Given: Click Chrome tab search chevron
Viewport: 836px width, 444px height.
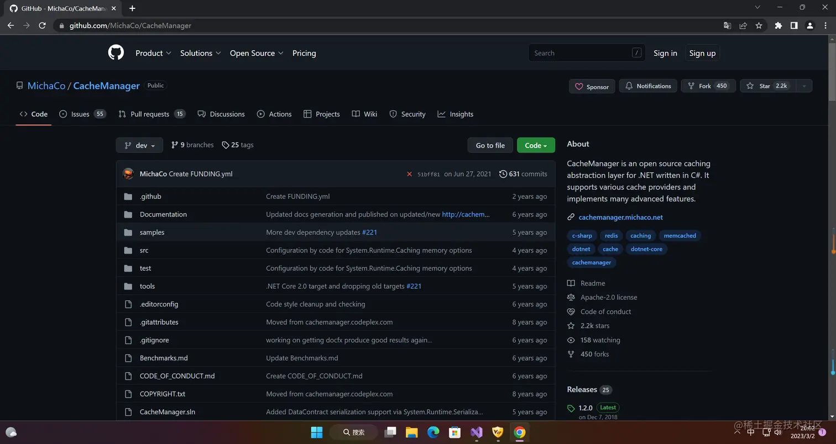Looking at the screenshot, I should click(x=757, y=7).
